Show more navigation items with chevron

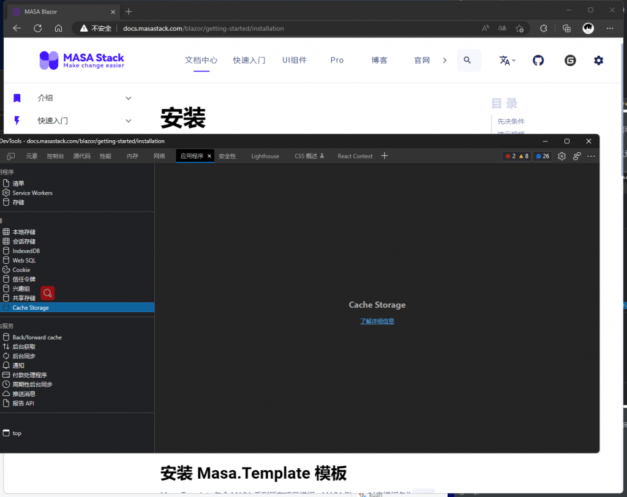pos(445,61)
